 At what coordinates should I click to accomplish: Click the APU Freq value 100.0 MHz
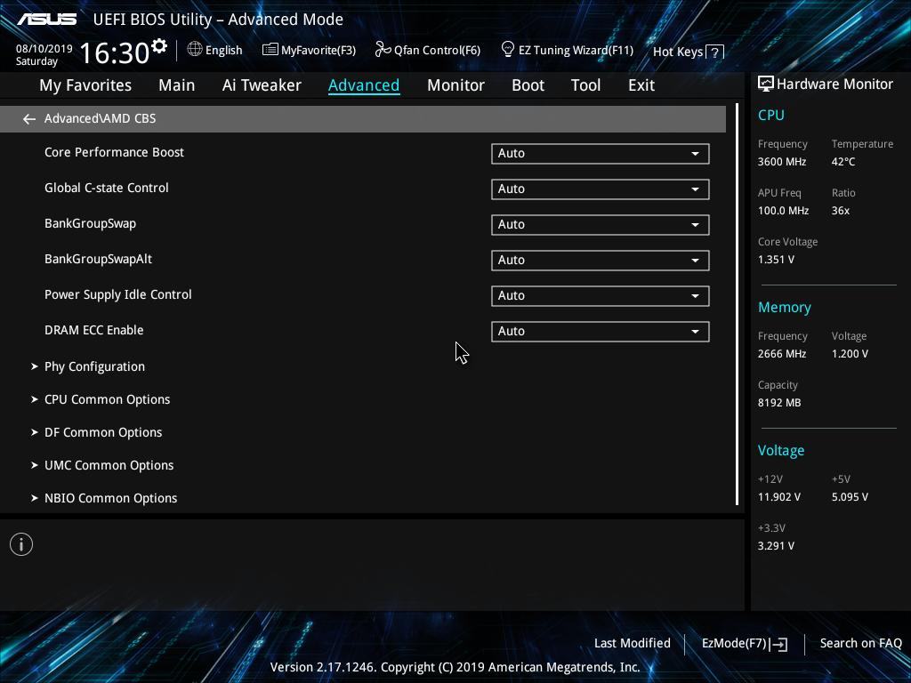pyautogui.click(x=783, y=211)
